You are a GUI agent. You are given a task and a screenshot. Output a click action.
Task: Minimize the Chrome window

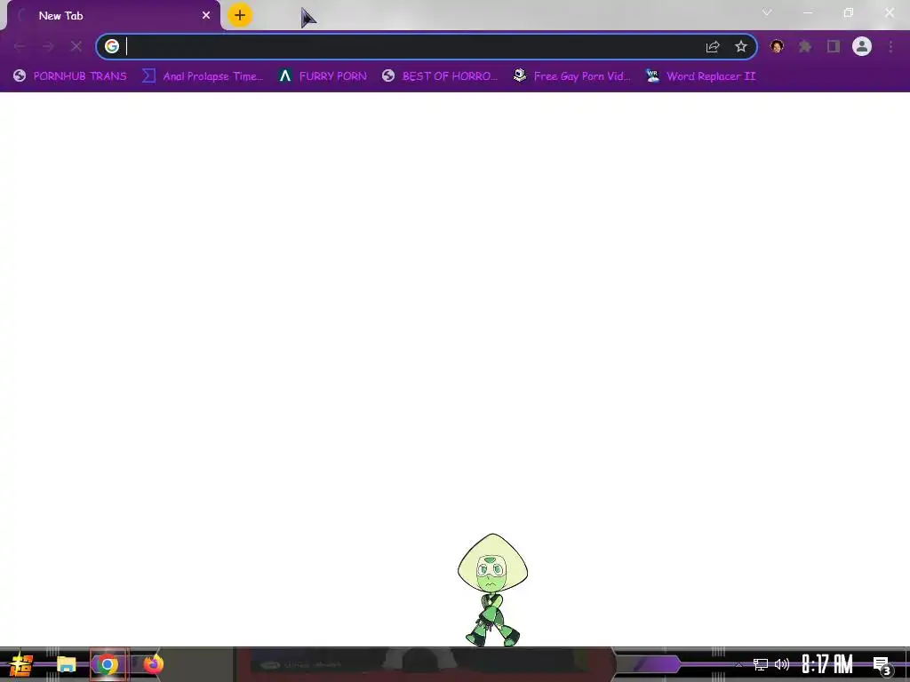coord(807,12)
